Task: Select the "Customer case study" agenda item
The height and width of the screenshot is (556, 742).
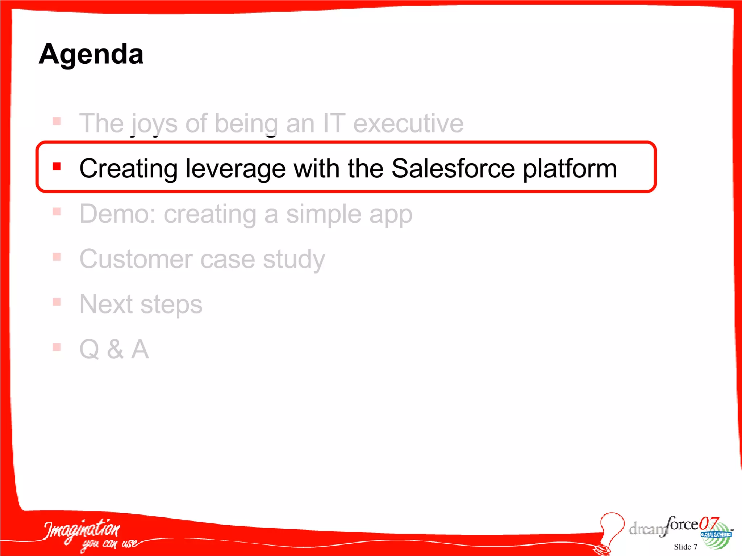Action: tap(202, 260)
